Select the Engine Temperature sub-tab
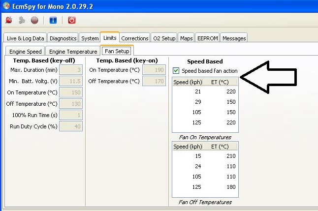Screen dimensions: 318x211 [x=73, y=51]
